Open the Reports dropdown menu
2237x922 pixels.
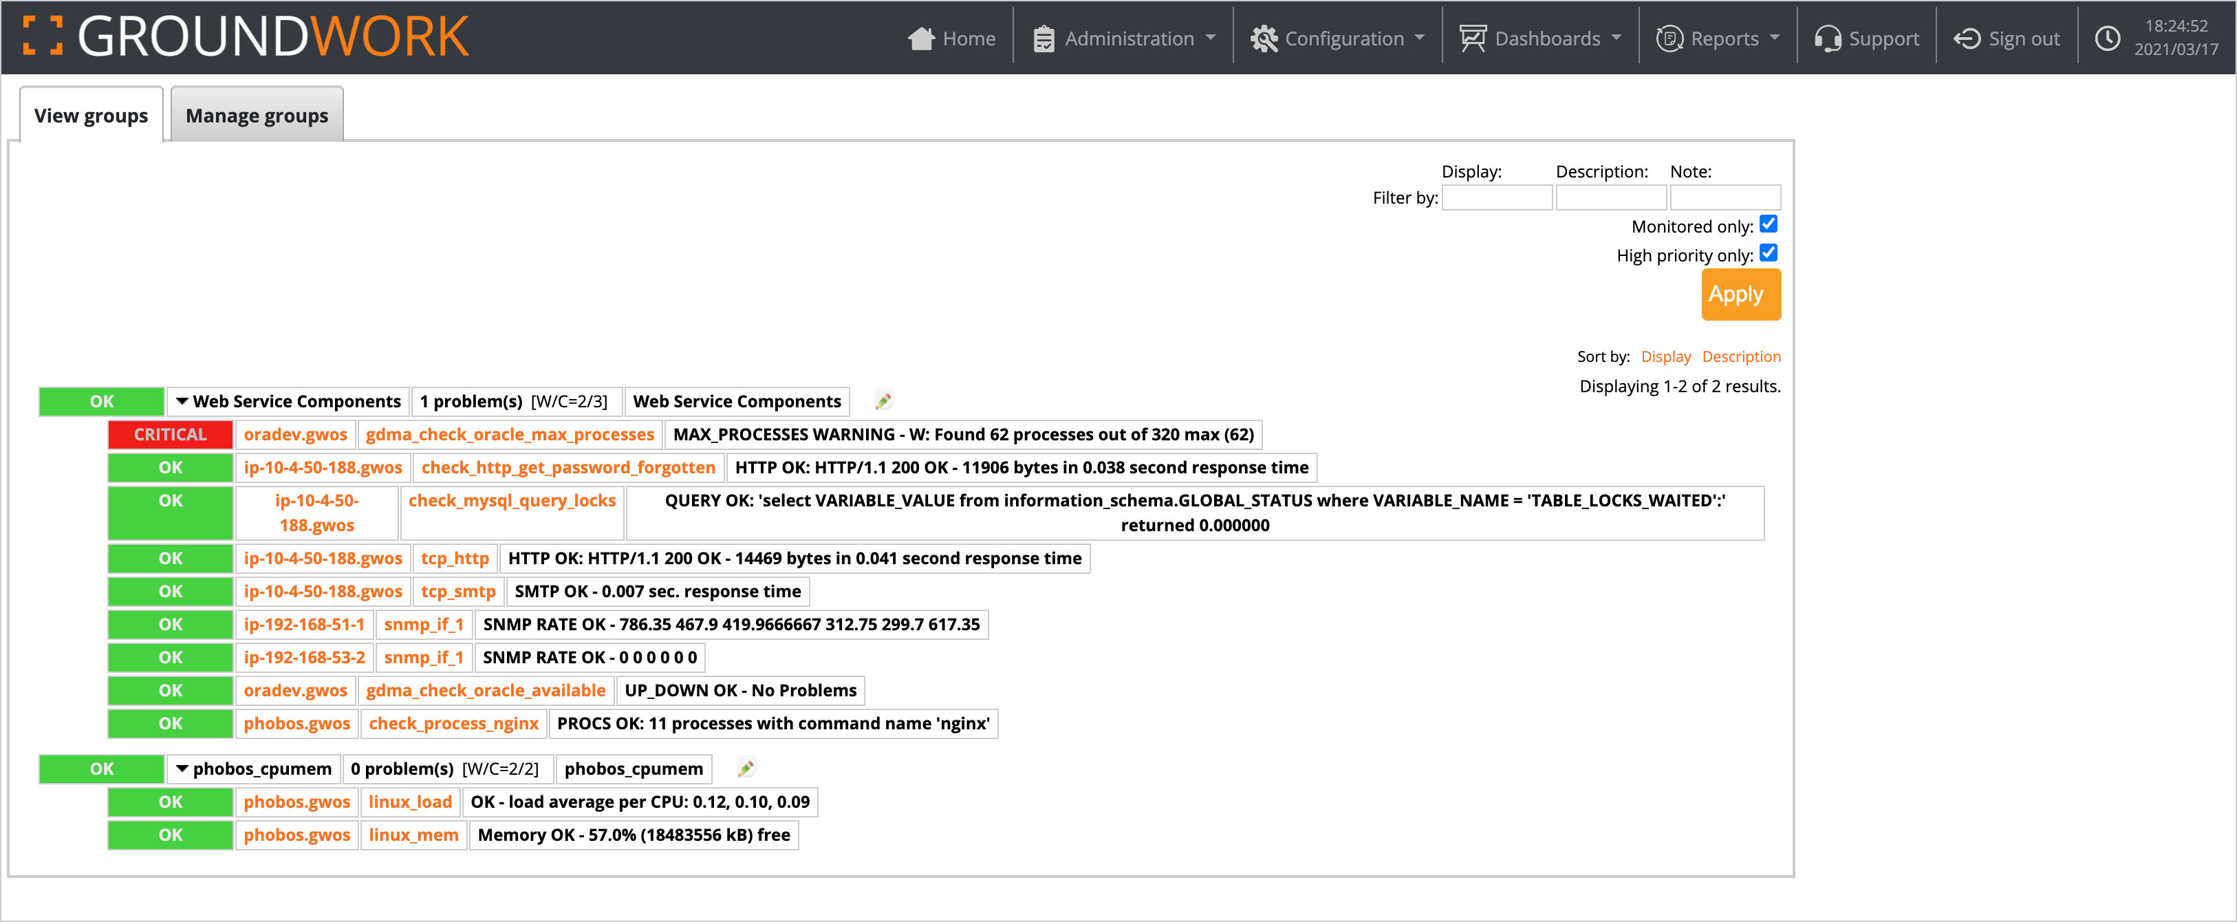[1718, 39]
